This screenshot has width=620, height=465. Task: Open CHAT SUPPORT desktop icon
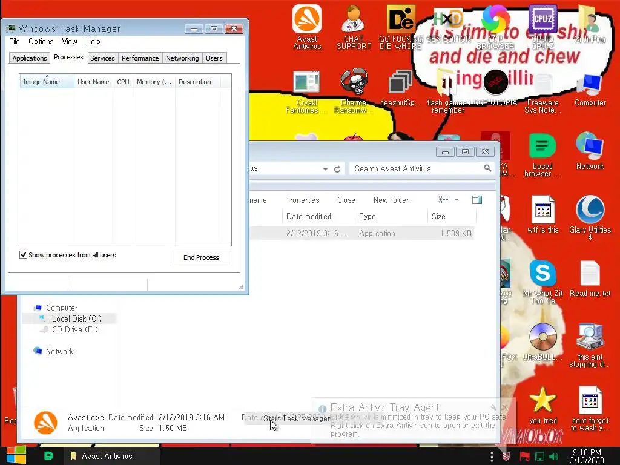[354, 27]
